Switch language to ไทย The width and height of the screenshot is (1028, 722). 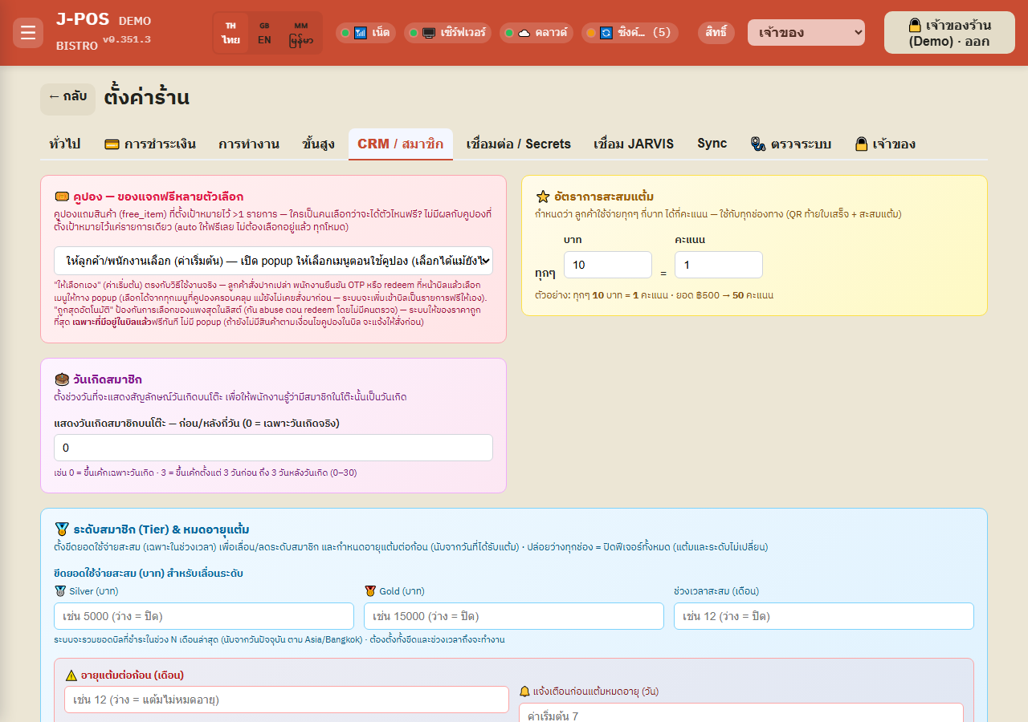231,33
